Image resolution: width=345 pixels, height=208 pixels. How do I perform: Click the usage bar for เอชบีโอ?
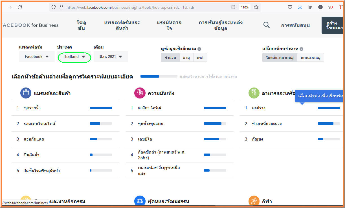pyautogui.click(x=215, y=139)
